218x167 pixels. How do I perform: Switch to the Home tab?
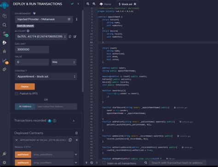click(105, 4)
